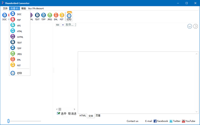
Task: Switch to the 页眉 preview tab
Action: 98,116
